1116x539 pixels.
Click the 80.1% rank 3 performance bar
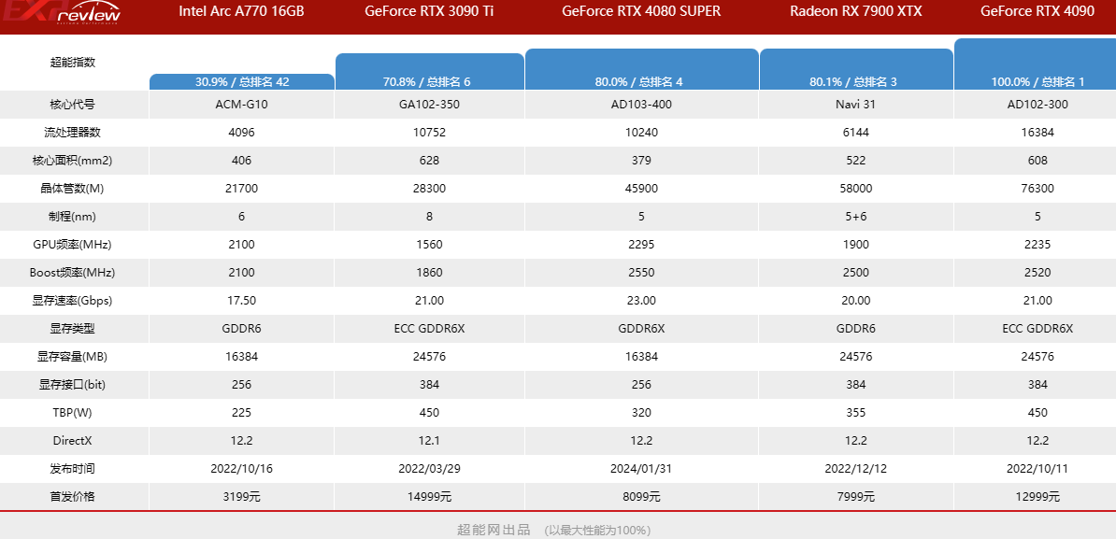point(855,70)
